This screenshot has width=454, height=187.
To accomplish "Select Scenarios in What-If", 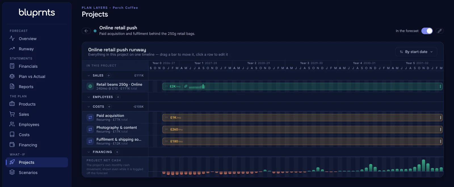I will pyautogui.click(x=37, y=172).
